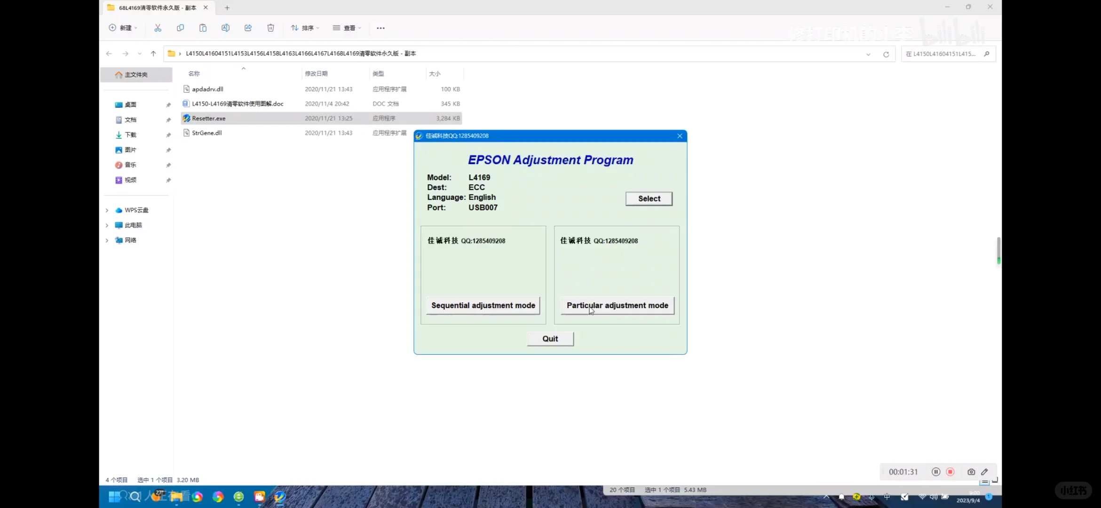The height and width of the screenshot is (508, 1101).
Task: Click the Copy icon in Explorer toolbar
Action: (180, 28)
